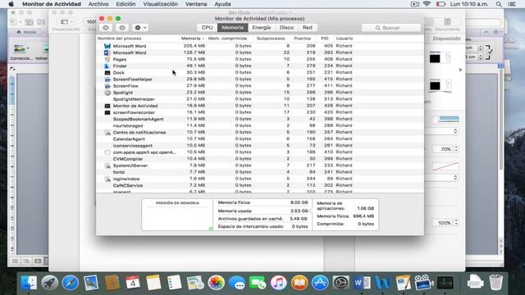The height and width of the screenshot is (295, 525).
Task: Sort by the PID column header
Action: [325, 39]
